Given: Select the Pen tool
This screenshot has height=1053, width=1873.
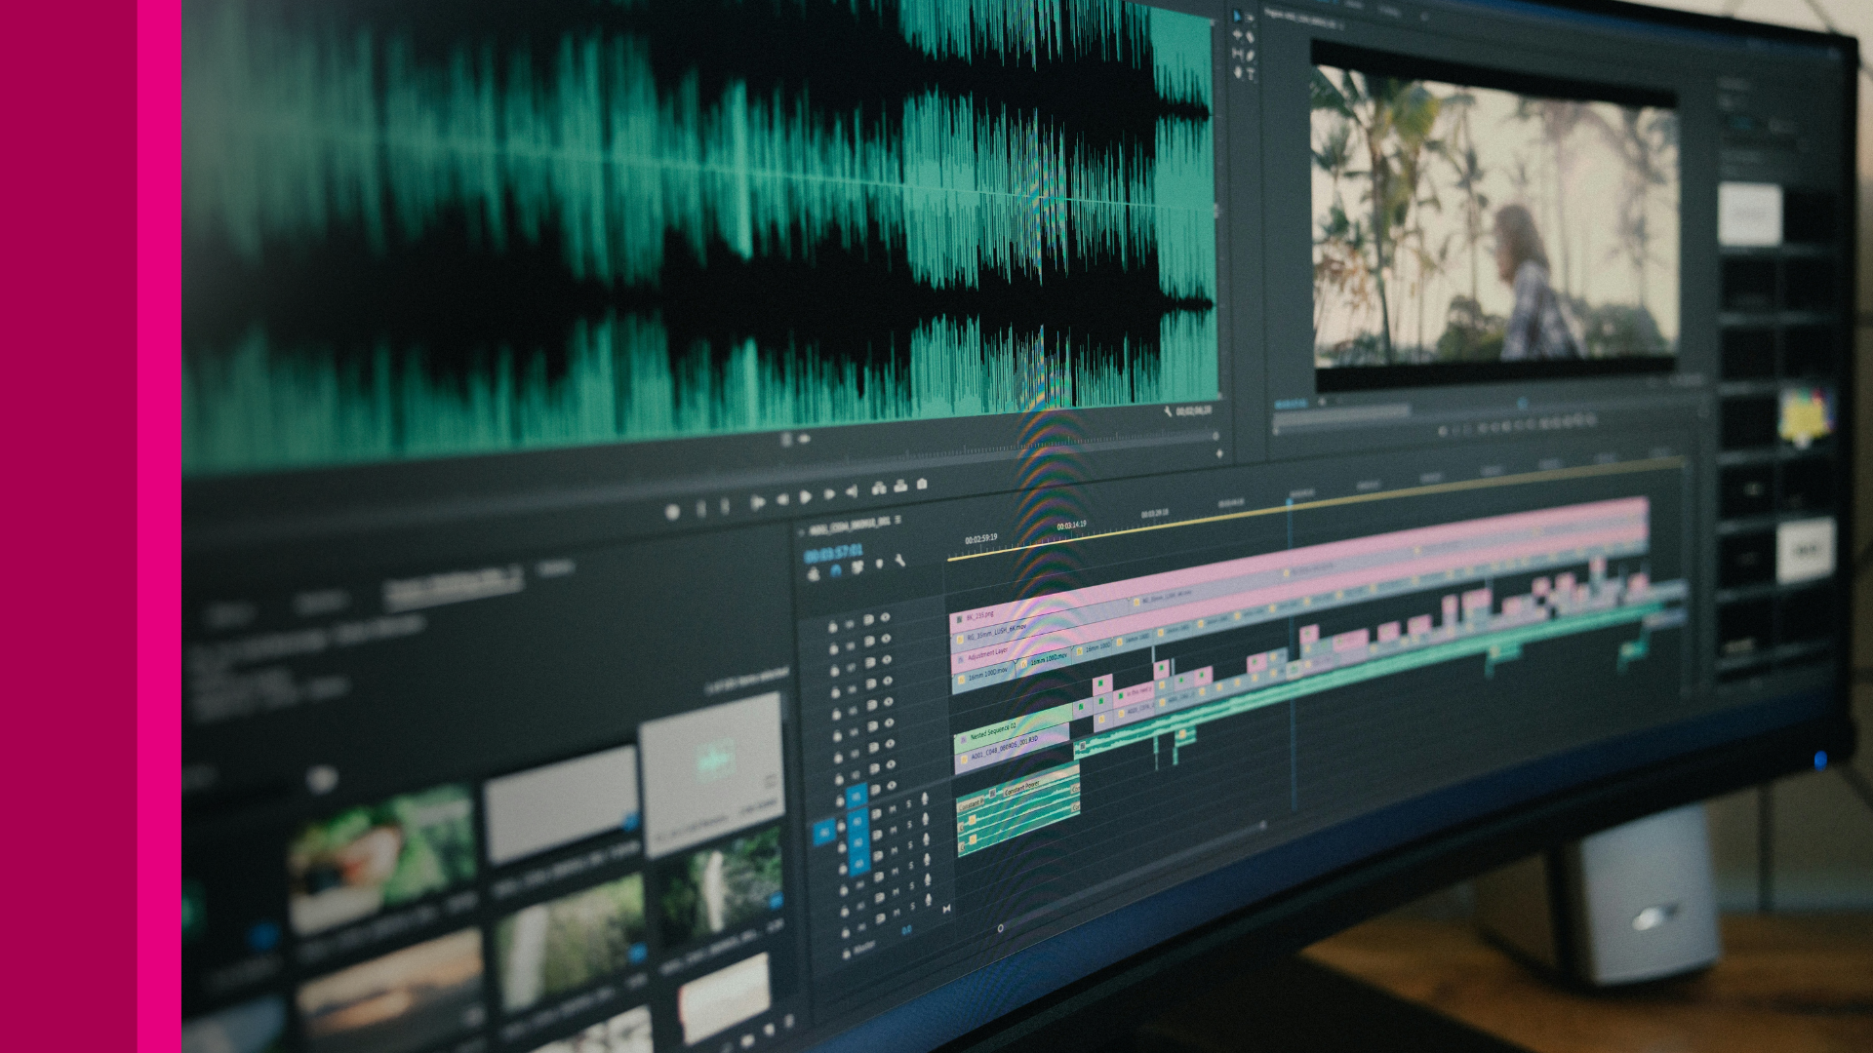Looking at the screenshot, I should [x=1251, y=56].
